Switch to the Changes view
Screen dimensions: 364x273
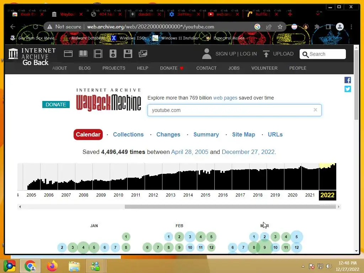(x=168, y=134)
